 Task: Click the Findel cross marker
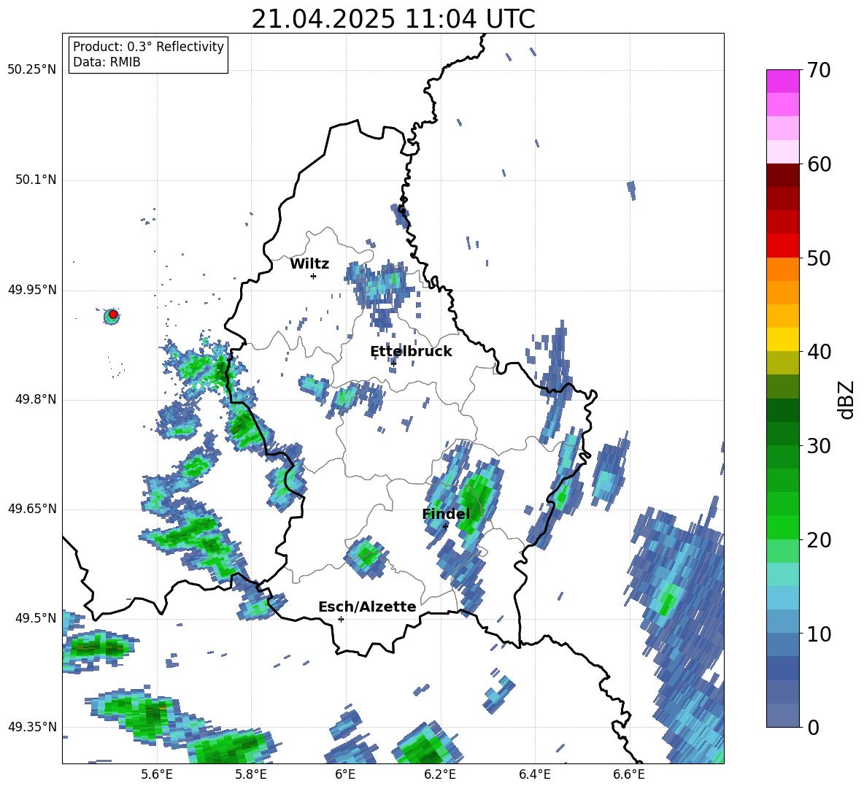click(x=445, y=526)
